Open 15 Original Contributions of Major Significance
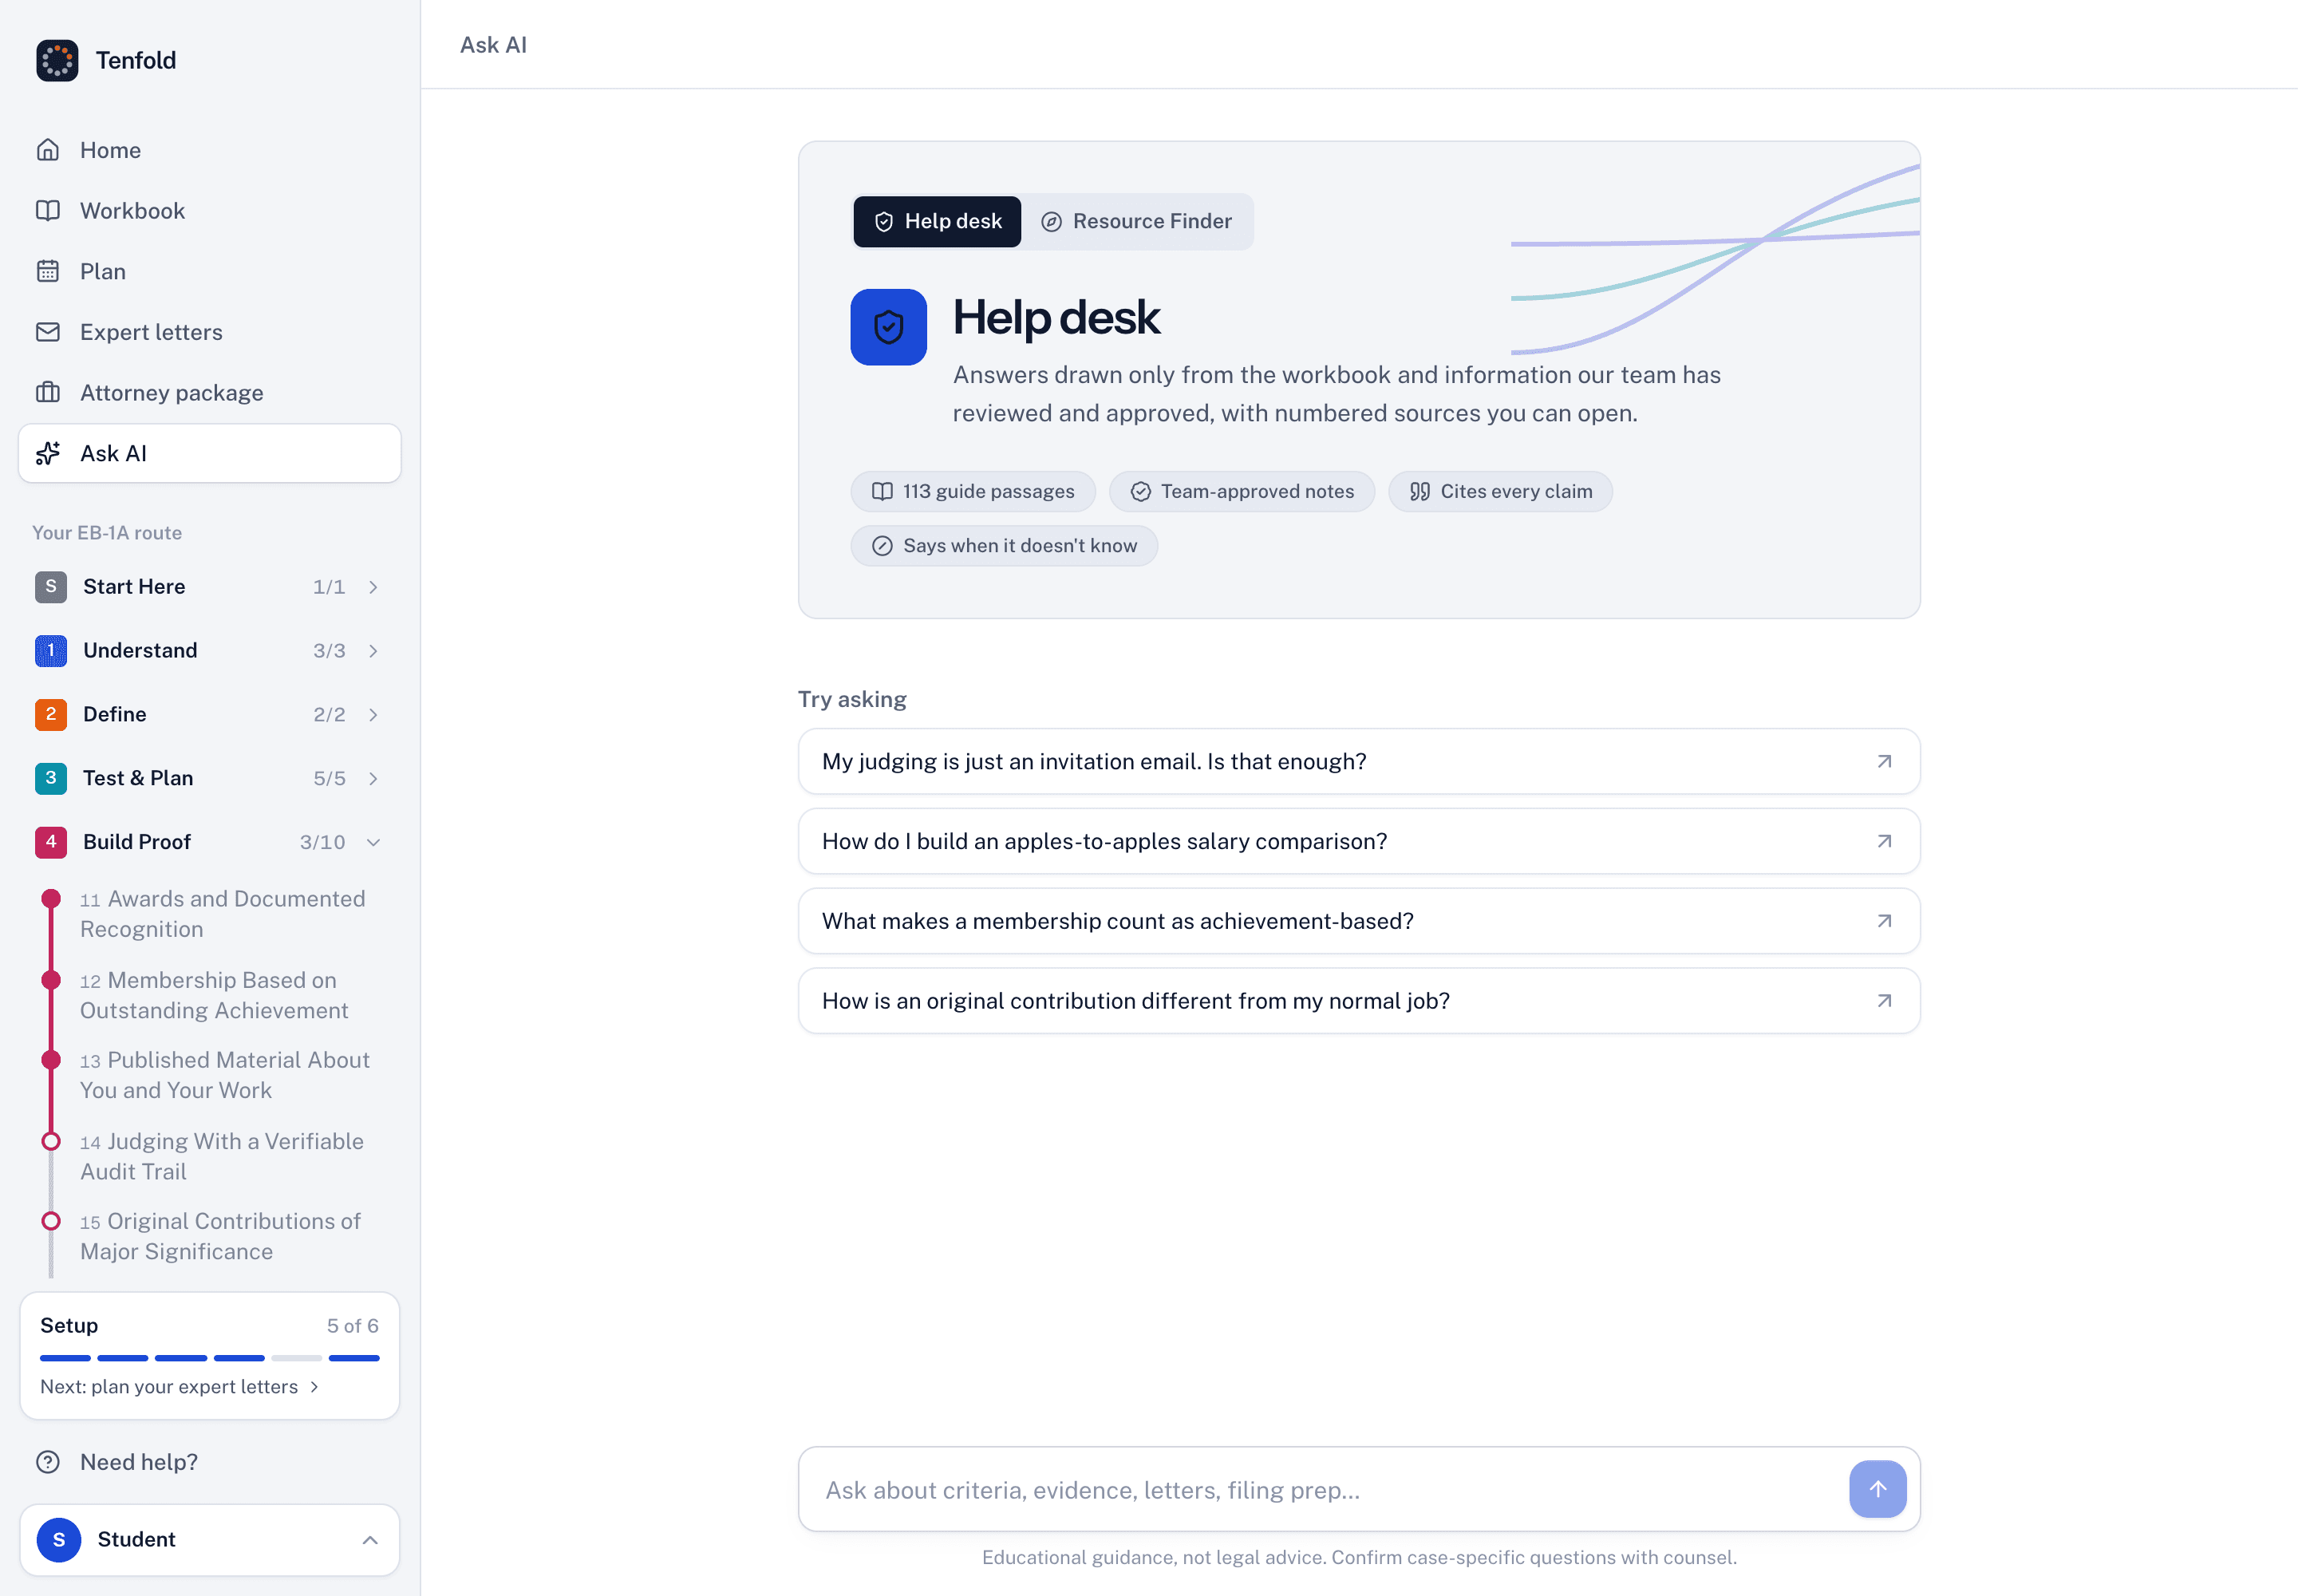 220,1237
